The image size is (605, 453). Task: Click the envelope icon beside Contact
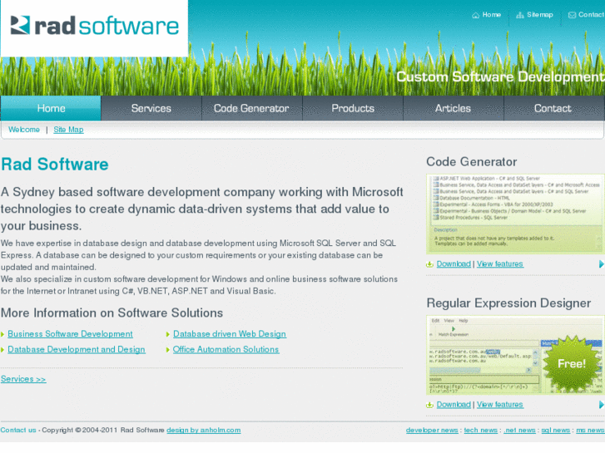(x=572, y=15)
